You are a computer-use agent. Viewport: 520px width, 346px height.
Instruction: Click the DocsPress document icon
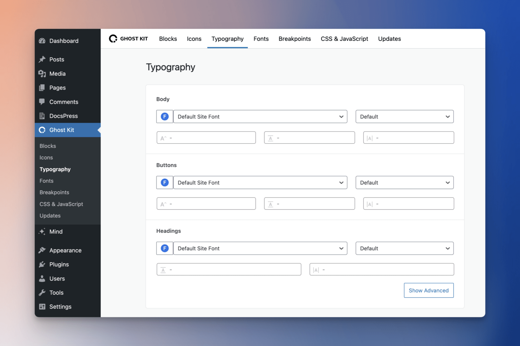(42, 116)
